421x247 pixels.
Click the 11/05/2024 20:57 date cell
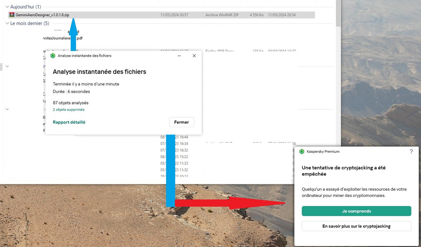pyautogui.click(x=174, y=14)
